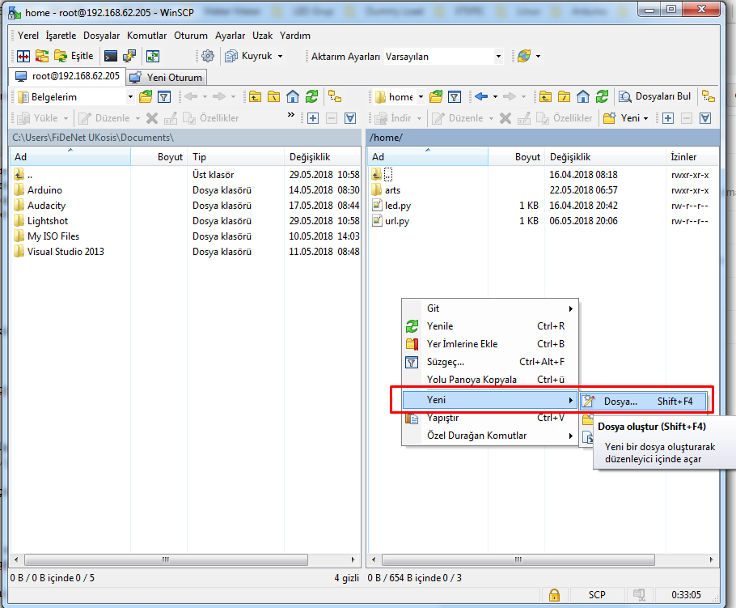This screenshot has height=608, width=736.
Task: Click the remote panel filter icon
Action: click(x=455, y=97)
